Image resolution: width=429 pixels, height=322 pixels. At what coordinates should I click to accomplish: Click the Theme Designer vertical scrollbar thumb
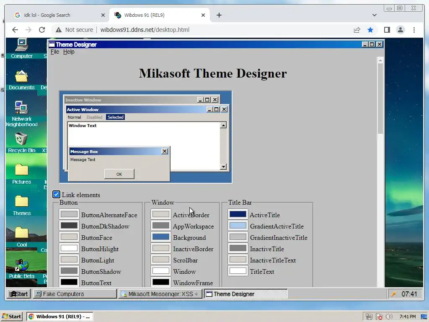click(380, 99)
